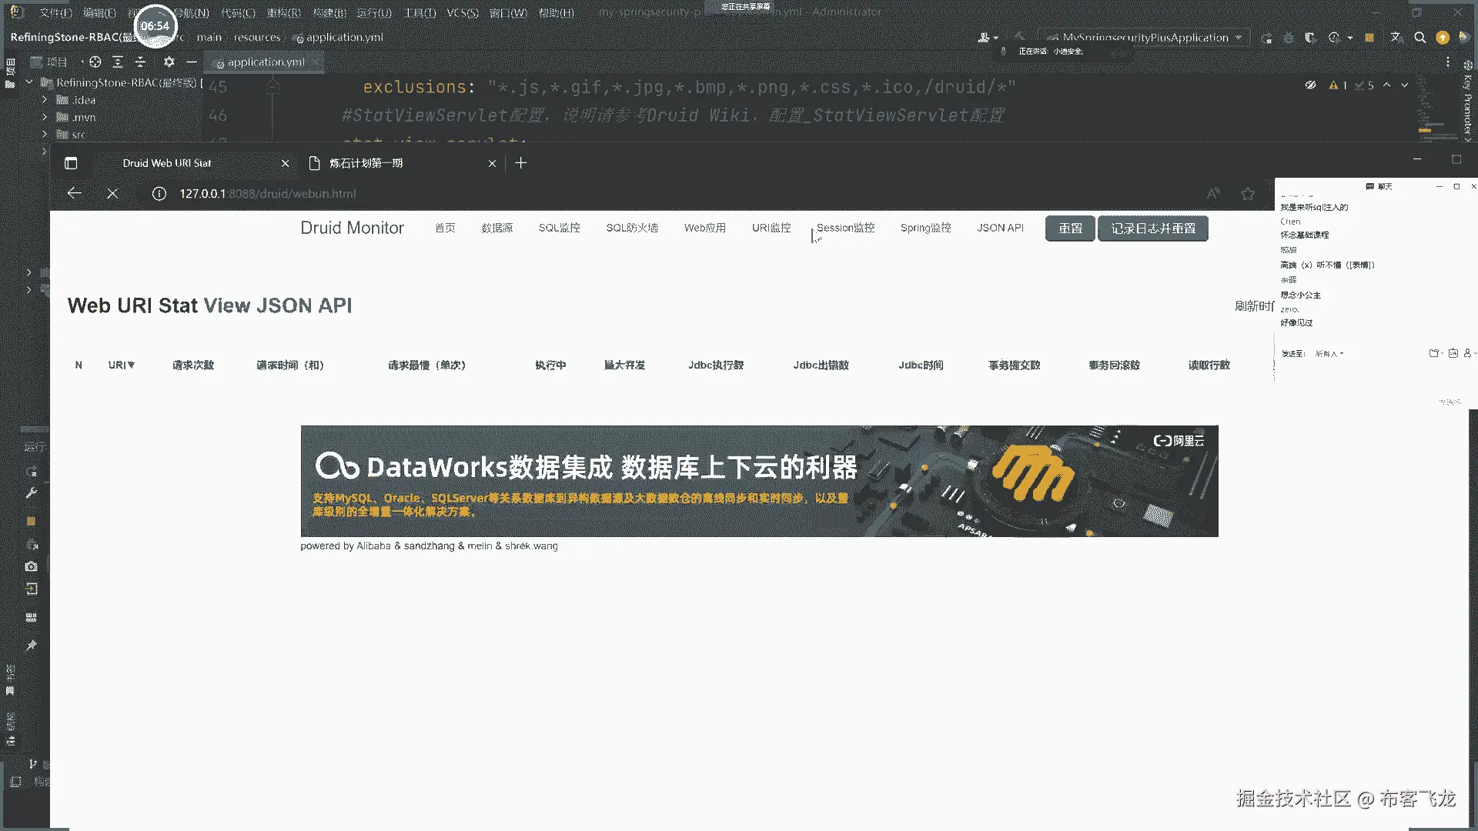
Task: Open SQL监控 tab in Druid Monitor
Action: coord(559,229)
